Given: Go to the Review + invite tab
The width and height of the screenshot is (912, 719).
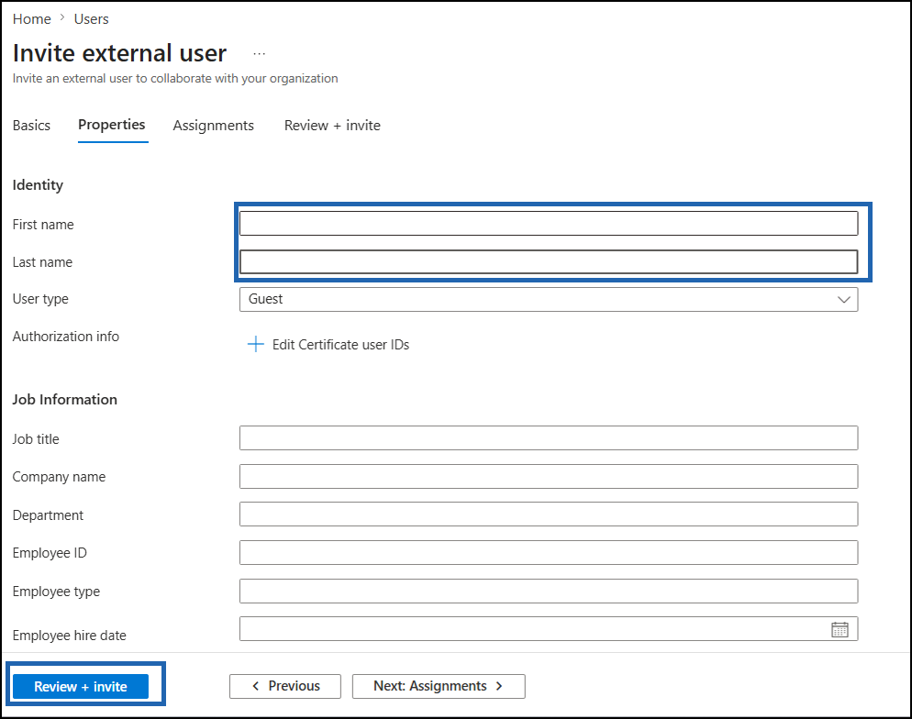Looking at the screenshot, I should 332,126.
